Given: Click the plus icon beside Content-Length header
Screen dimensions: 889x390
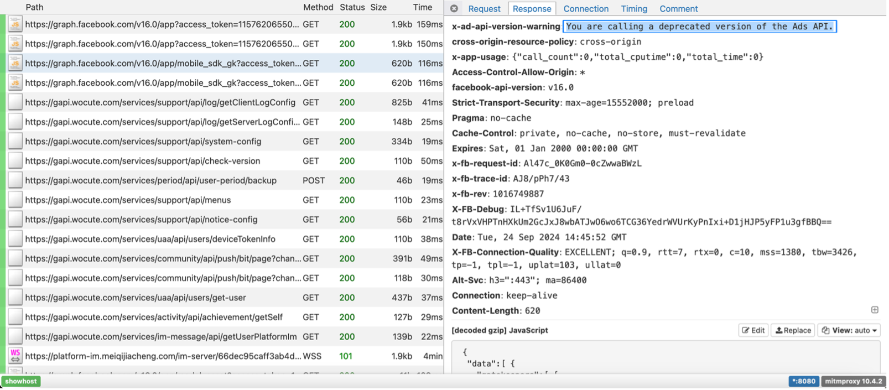Looking at the screenshot, I should [x=875, y=310].
